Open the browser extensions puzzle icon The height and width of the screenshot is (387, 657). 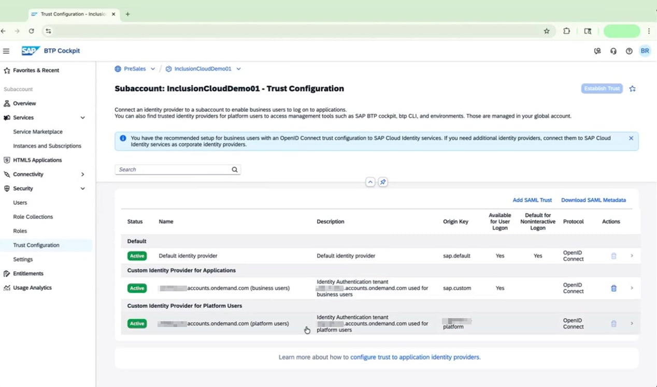coord(566,31)
